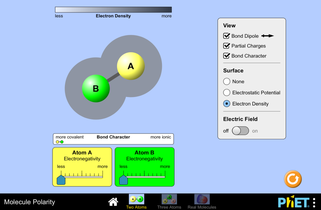This screenshot has height=210, width=321.
Task: Click Atom B electronegativity slider thumb
Action: [x=123, y=180]
